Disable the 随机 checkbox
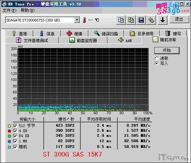The width and height of the screenshot is (191, 163). point(15,147)
